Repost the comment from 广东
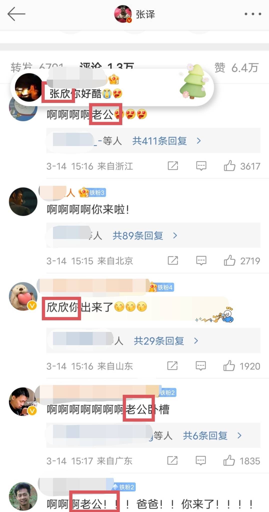 click(172, 460)
